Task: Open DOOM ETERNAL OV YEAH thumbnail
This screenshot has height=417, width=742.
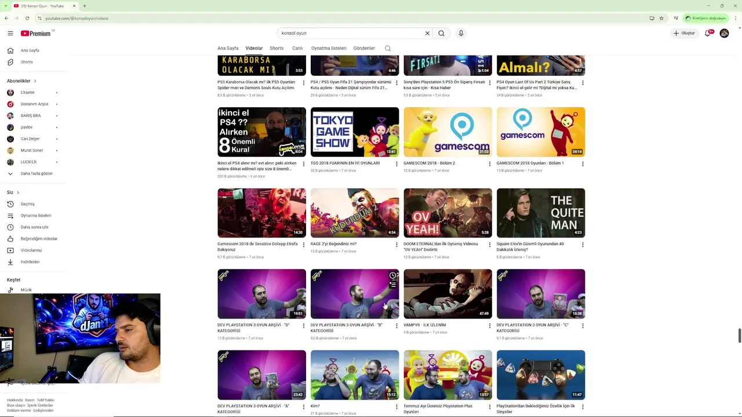Action: [448, 213]
